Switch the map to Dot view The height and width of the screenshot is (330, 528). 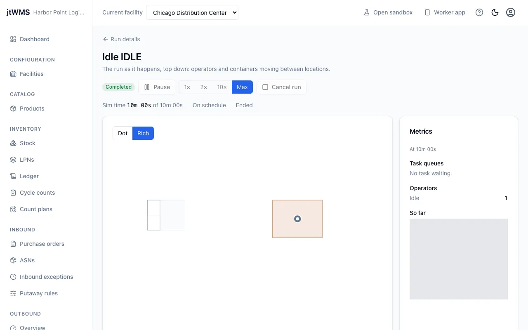tap(123, 133)
